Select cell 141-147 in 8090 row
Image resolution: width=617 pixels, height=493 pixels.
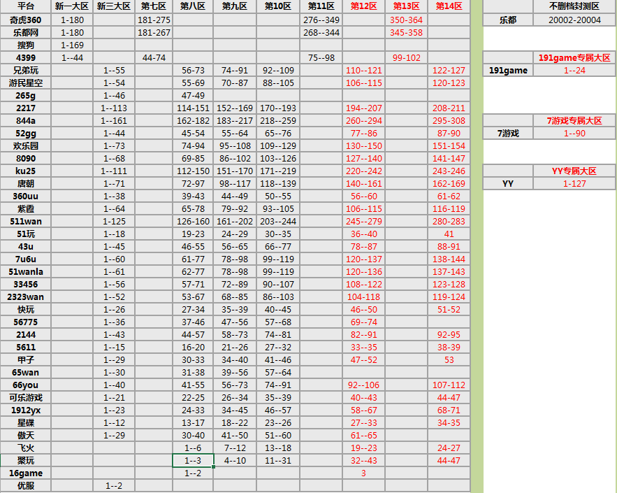click(x=449, y=158)
